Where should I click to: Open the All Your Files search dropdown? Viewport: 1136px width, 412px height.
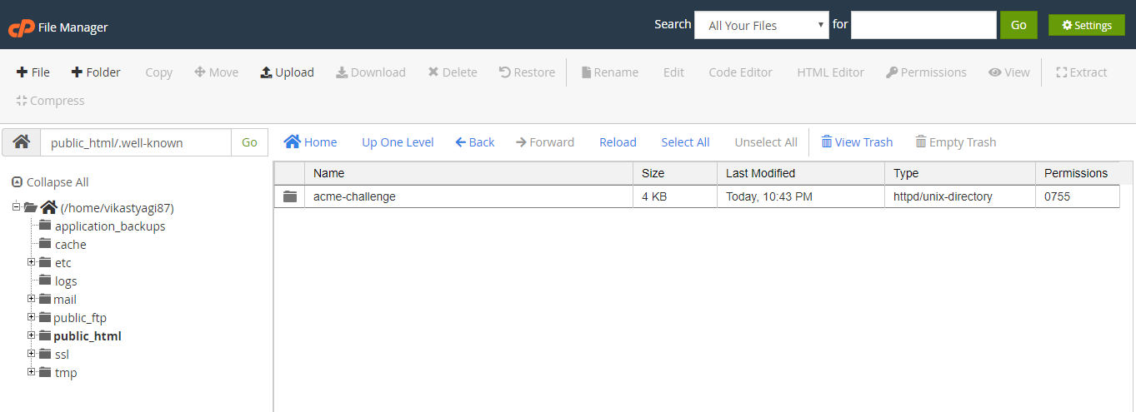click(x=761, y=26)
